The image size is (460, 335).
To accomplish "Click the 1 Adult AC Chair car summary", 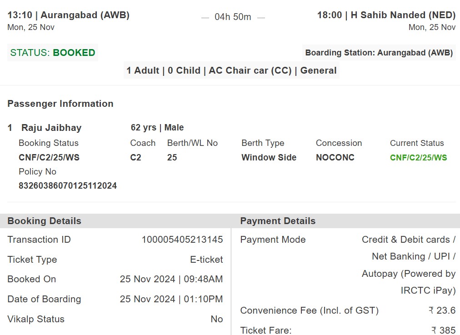I will tap(231, 70).
